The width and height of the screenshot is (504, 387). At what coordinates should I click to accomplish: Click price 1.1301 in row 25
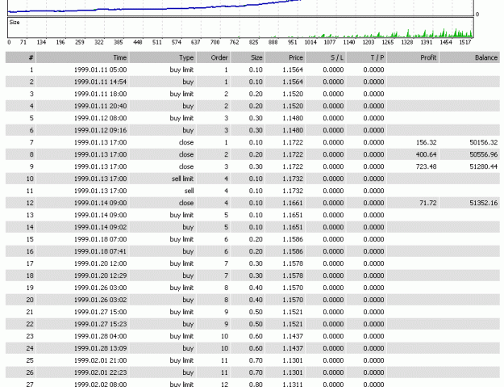(293, 360)
